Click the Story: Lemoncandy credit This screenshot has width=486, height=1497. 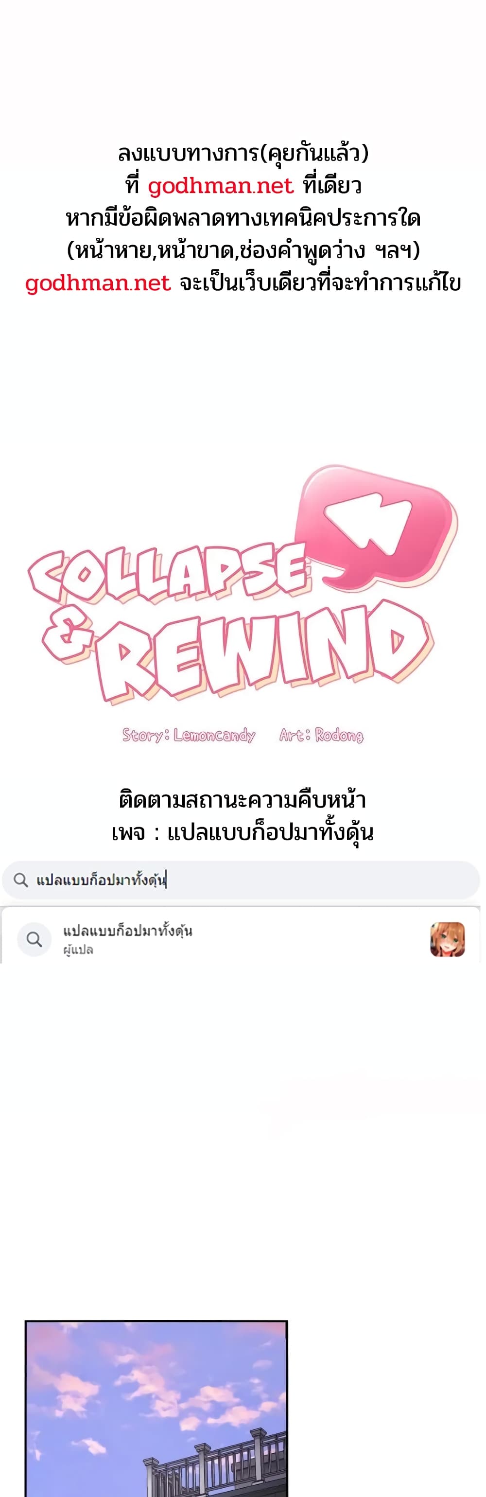tap(189, 735)
